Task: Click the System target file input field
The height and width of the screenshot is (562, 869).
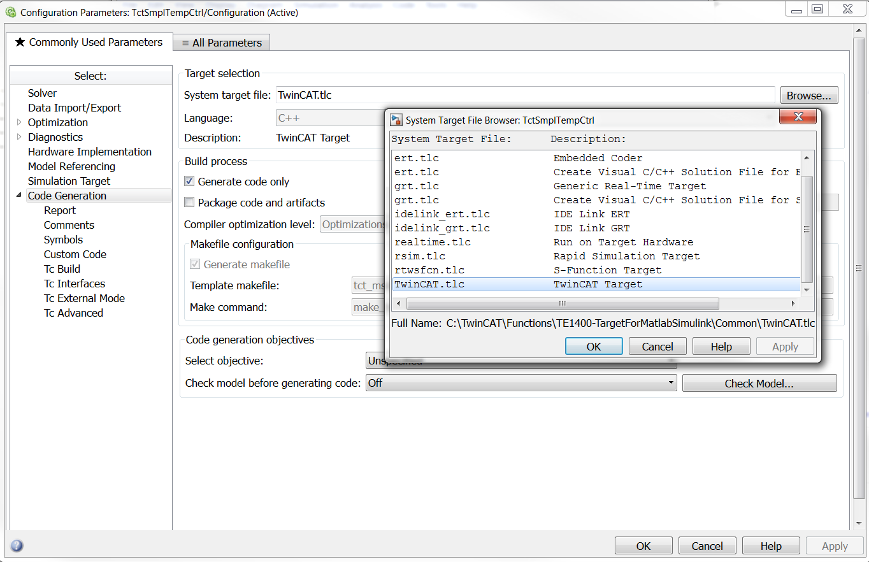Action: coord(526,96)
